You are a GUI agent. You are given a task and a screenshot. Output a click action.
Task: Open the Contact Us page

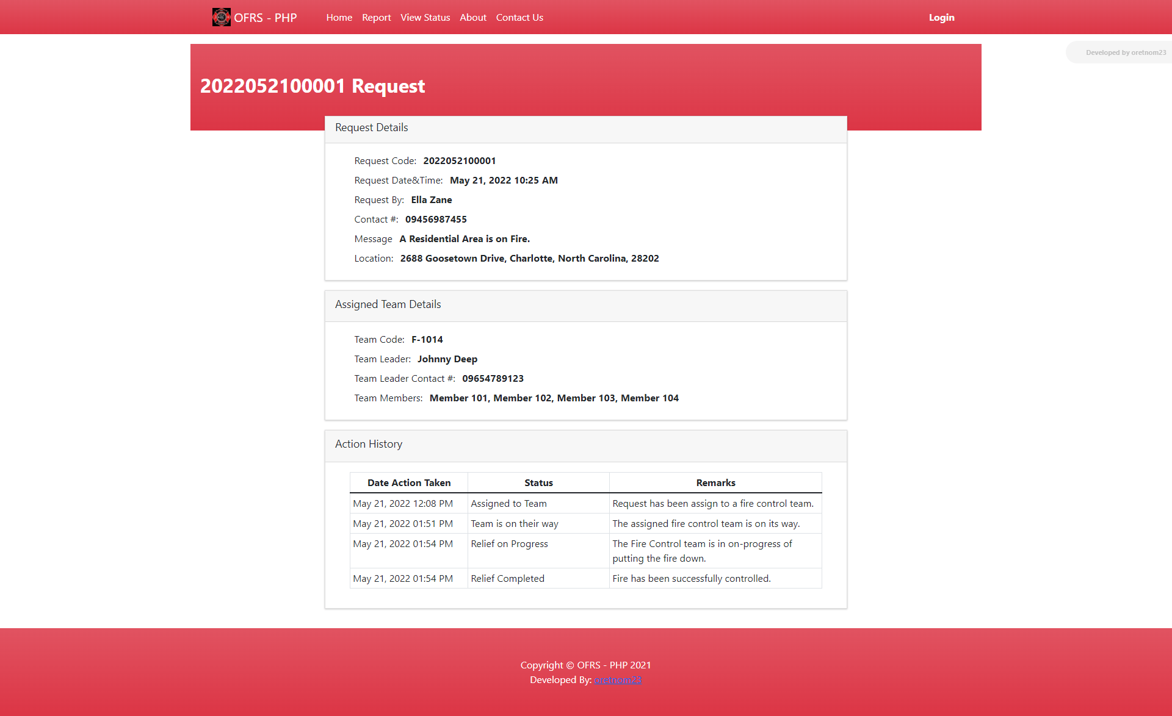point(519,17)
